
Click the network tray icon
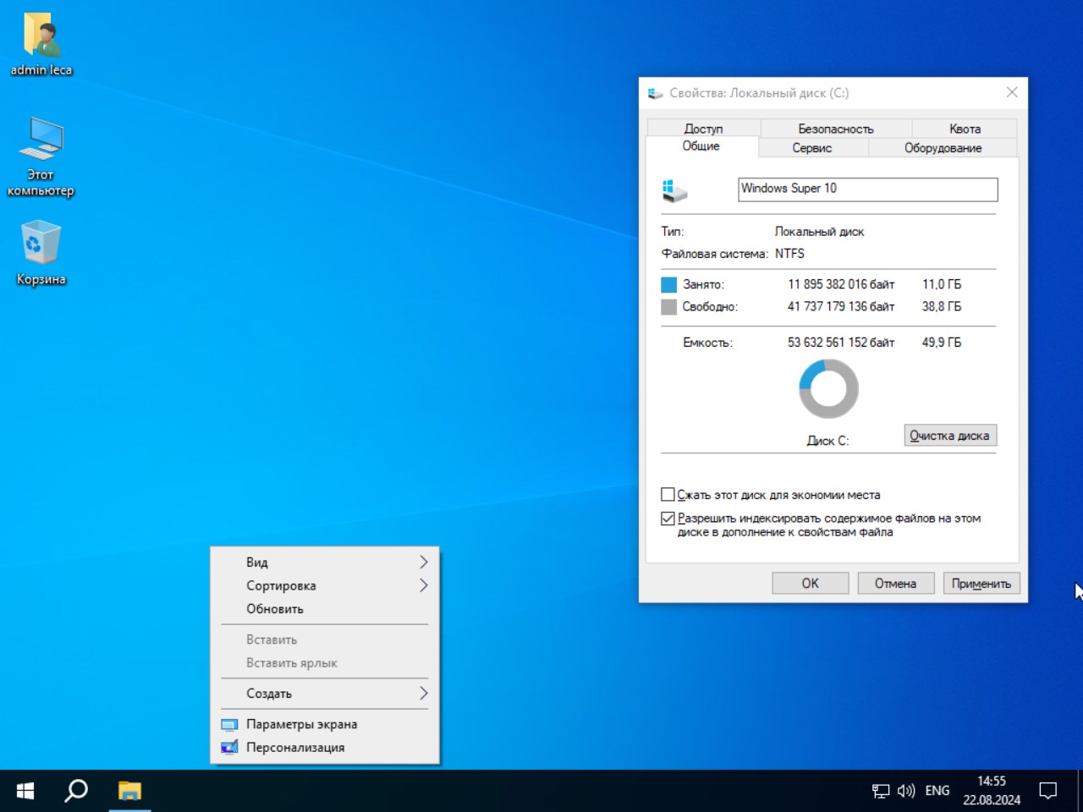click(x=880, y=791)
